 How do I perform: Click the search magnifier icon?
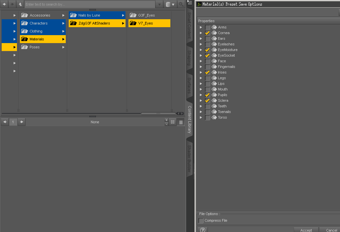point(181,4)
